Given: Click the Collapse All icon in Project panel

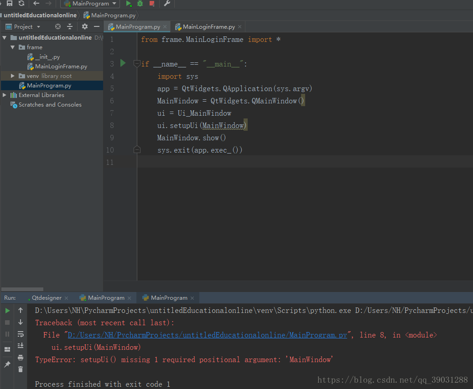Looking at the screenshot, I should [70, 26].
